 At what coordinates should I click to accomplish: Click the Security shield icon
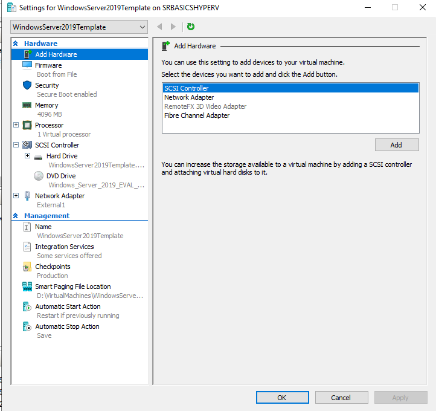[x=27, y=85]
